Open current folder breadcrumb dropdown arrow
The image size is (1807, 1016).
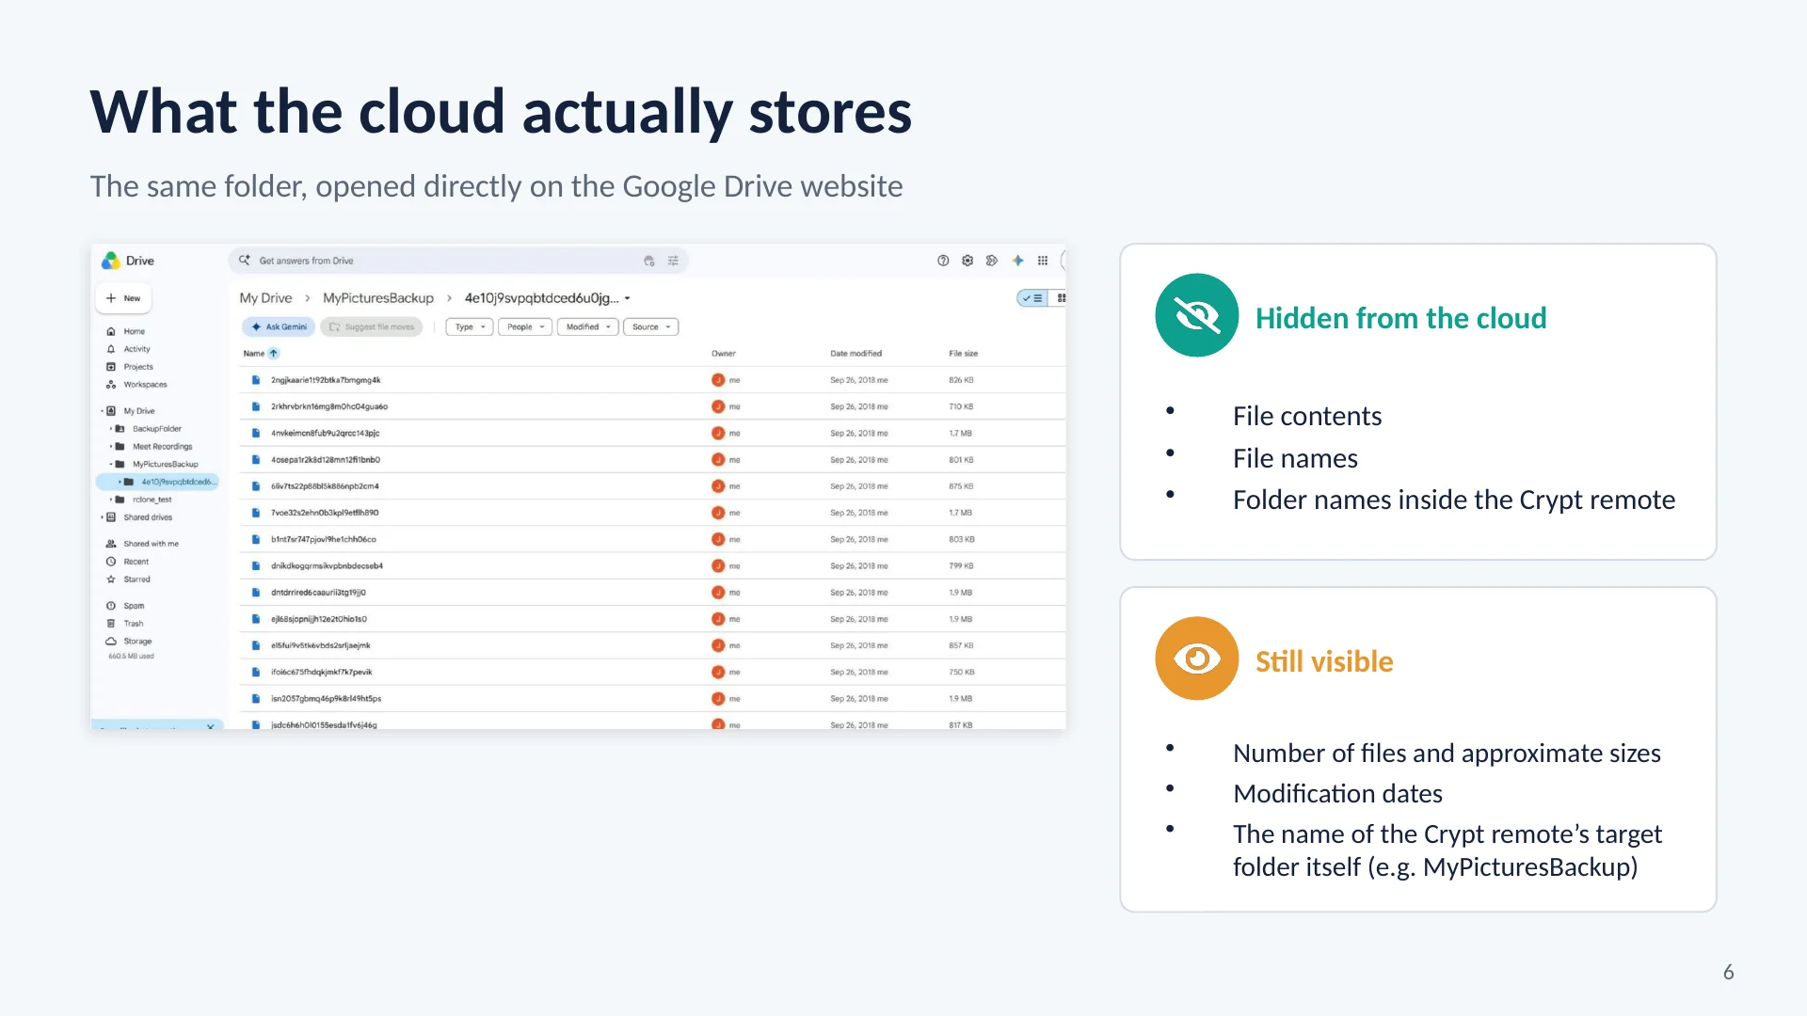coord(628,298)
